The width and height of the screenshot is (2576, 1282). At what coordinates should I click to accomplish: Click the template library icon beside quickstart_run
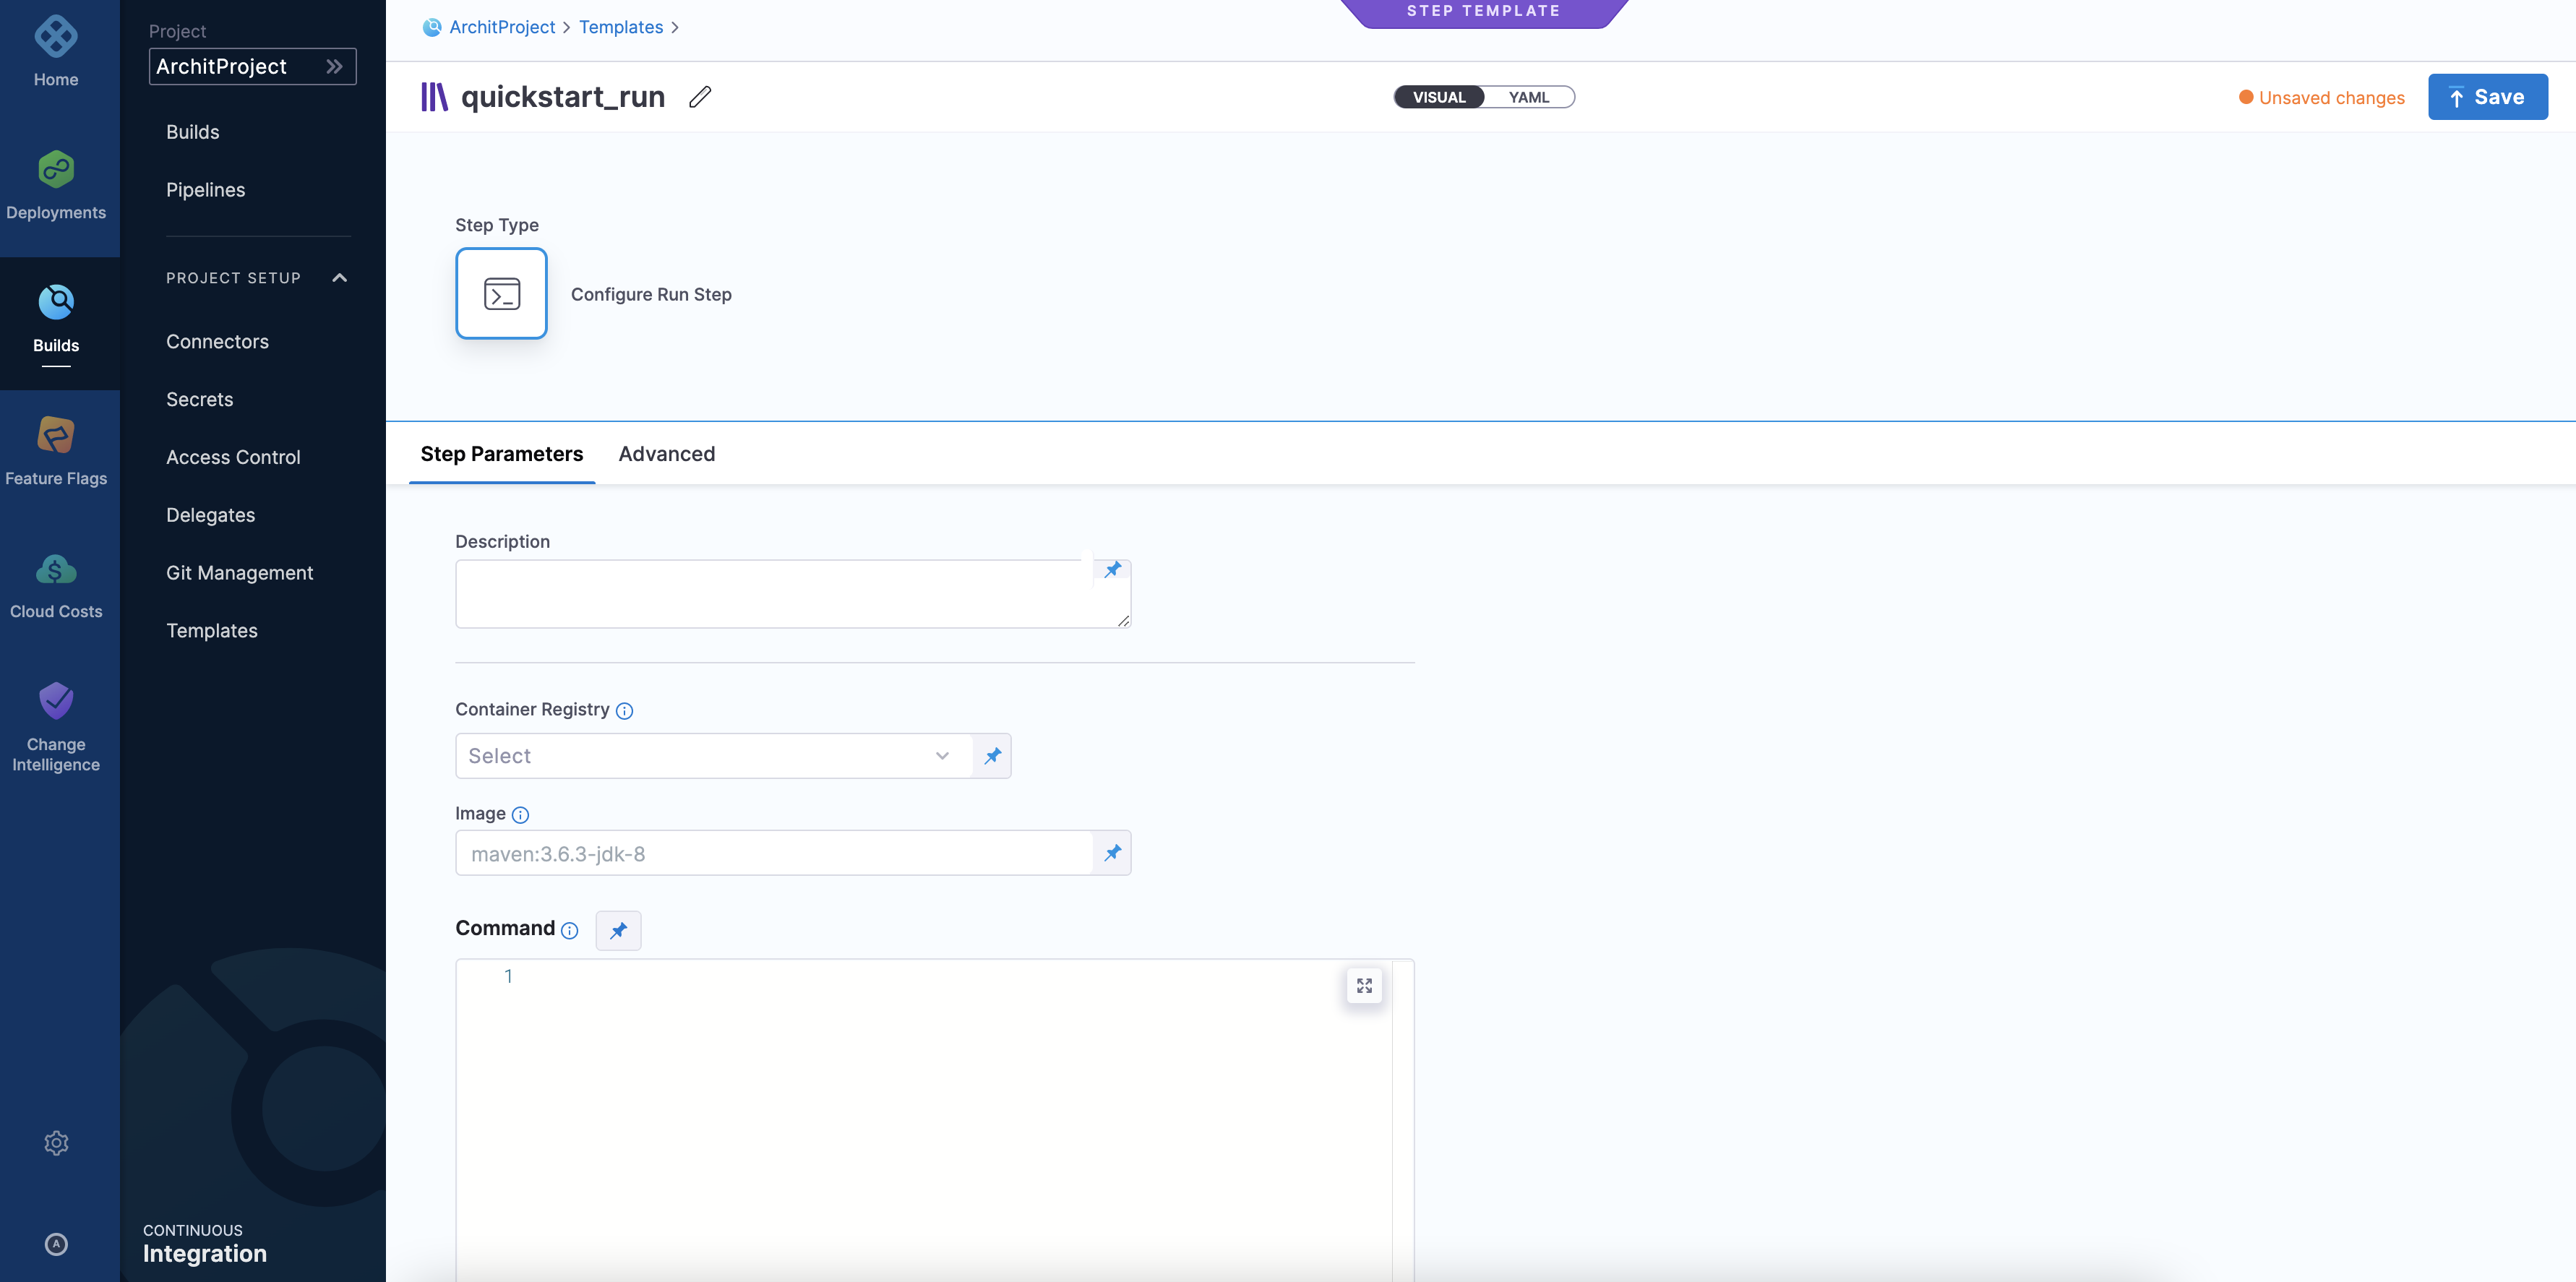[434, 97]
